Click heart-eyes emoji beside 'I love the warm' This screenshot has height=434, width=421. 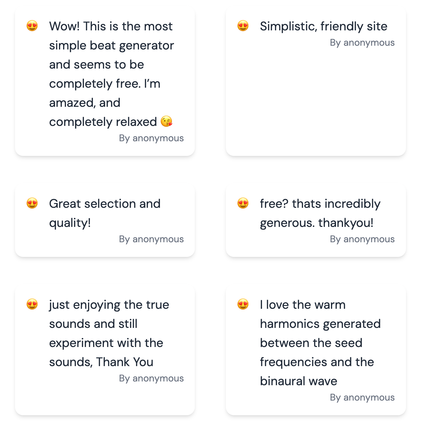[x=243, y=304]
